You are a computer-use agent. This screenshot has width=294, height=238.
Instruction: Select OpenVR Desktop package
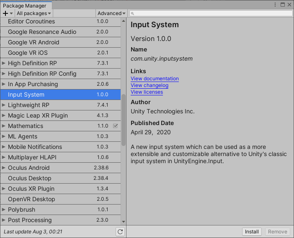point(61,199)
